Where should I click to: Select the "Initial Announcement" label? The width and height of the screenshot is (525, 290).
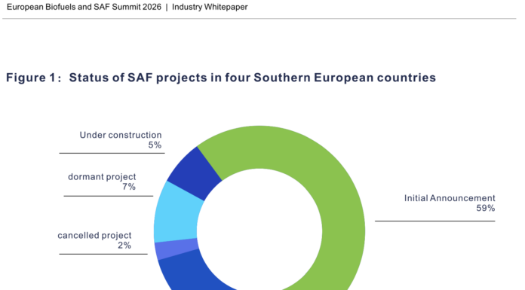tap(450, 198)
